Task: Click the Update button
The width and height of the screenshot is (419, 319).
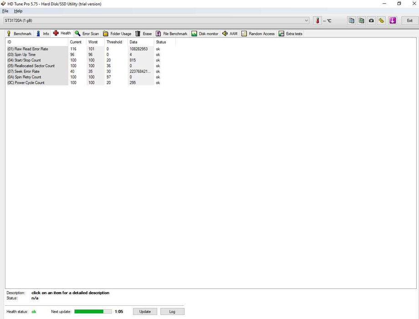Action: pos(145,312)
